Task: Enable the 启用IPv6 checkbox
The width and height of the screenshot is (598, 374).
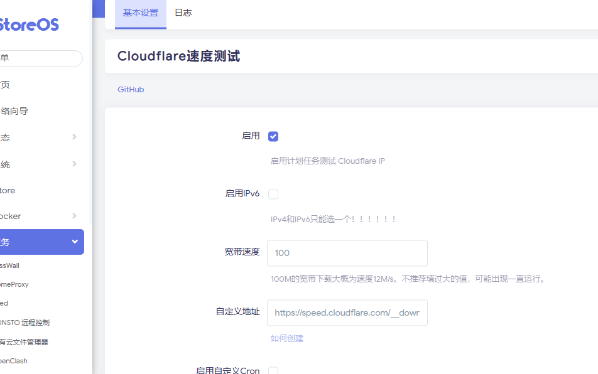Action: coord(273,195)
